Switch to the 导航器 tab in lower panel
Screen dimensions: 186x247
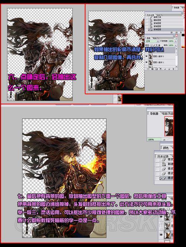[x=154, y=113]
